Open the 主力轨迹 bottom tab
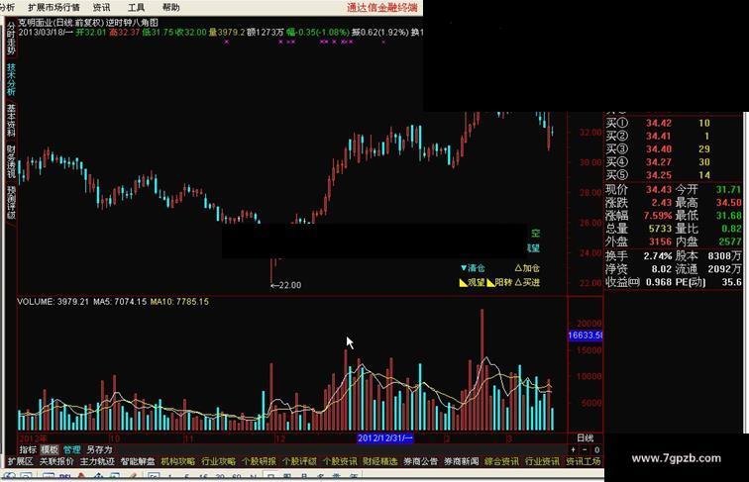749x482 pixels. [97, 461]
